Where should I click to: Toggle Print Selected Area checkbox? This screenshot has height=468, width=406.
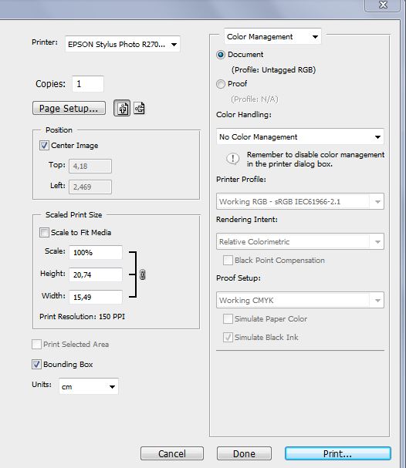pyautogui.click(x=36, y=344)
